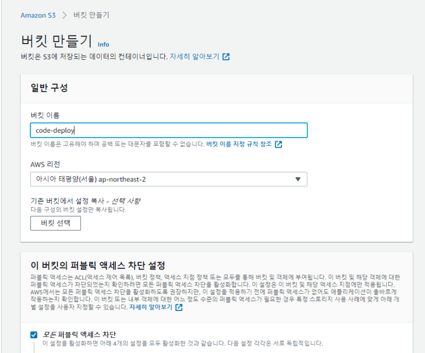Click the 일반 구성 section heading

click(49, 88)
